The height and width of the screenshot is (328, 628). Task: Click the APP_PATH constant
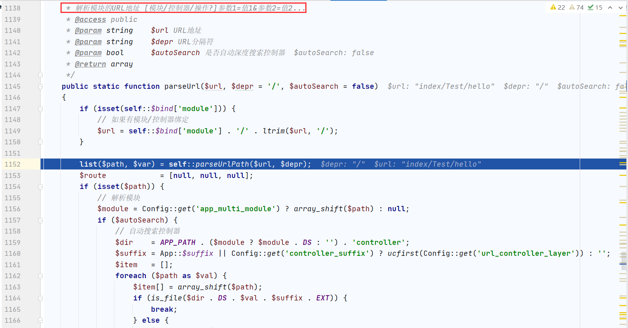pos(178,242)
